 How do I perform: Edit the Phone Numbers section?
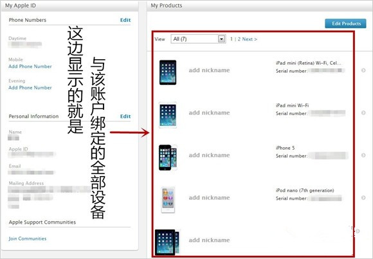pyautogui.click(x=125, y=20)
